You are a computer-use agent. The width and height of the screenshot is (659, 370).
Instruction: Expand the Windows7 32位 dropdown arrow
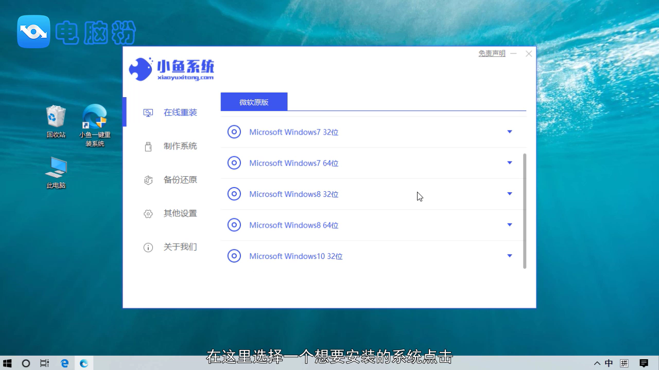510,132
